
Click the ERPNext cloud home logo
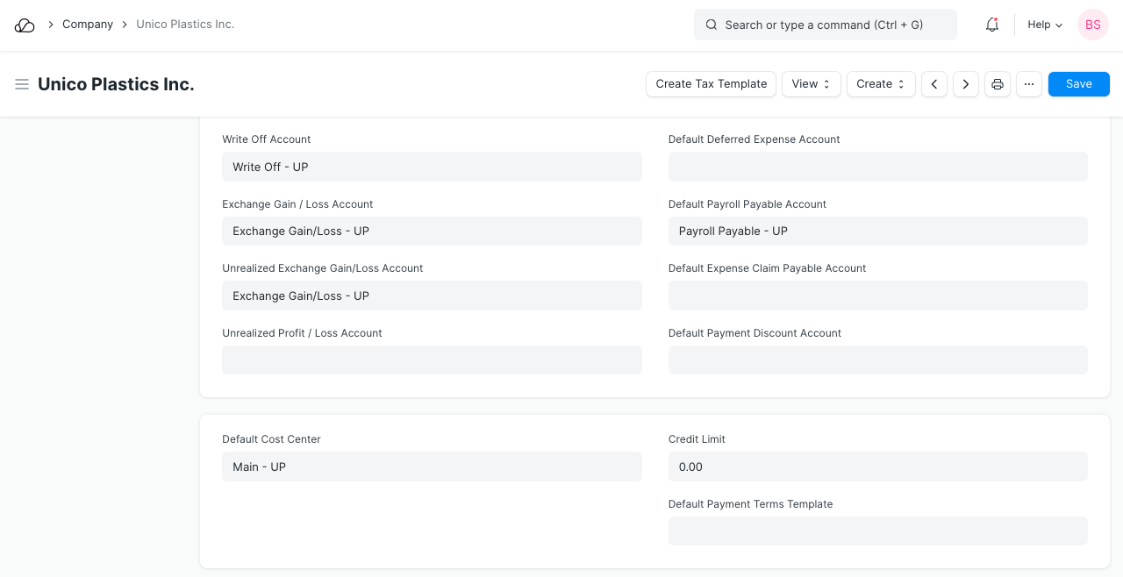point(25,25)
